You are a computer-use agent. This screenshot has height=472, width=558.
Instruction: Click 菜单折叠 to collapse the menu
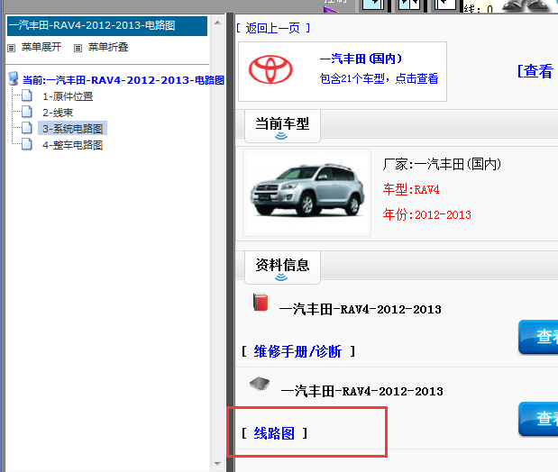[x=108, y=47]
